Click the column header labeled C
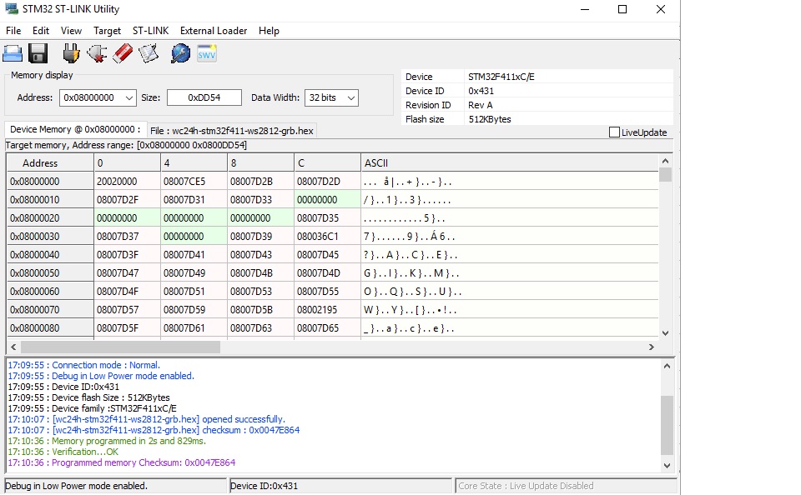 [327, 163]
